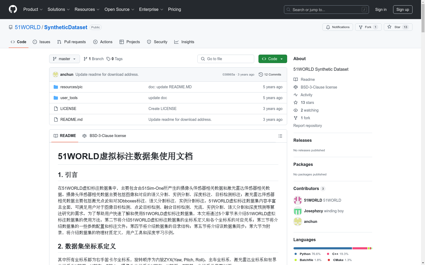Click the Sign up button
Viewport: 425px width, 265px height.
tap(403, 10)
